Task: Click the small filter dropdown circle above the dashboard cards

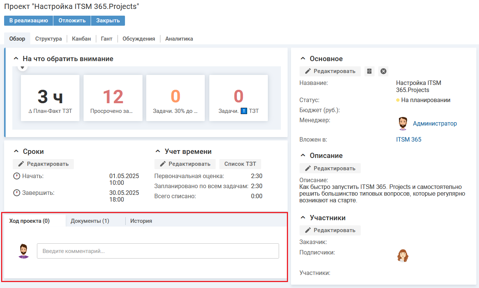Action: [22, 67]
